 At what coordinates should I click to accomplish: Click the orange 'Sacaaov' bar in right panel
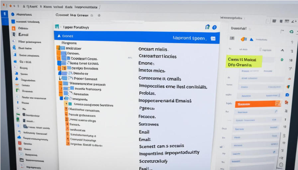257,104
